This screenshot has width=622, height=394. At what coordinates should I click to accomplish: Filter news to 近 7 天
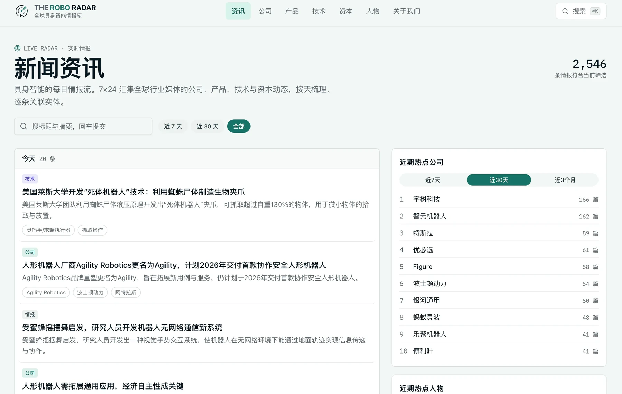pyautogui.click(x=173, y=126)
